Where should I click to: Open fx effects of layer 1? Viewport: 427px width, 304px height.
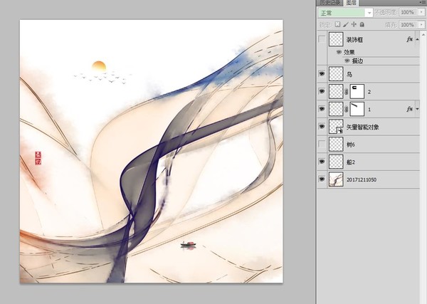(x=409, y=109)
